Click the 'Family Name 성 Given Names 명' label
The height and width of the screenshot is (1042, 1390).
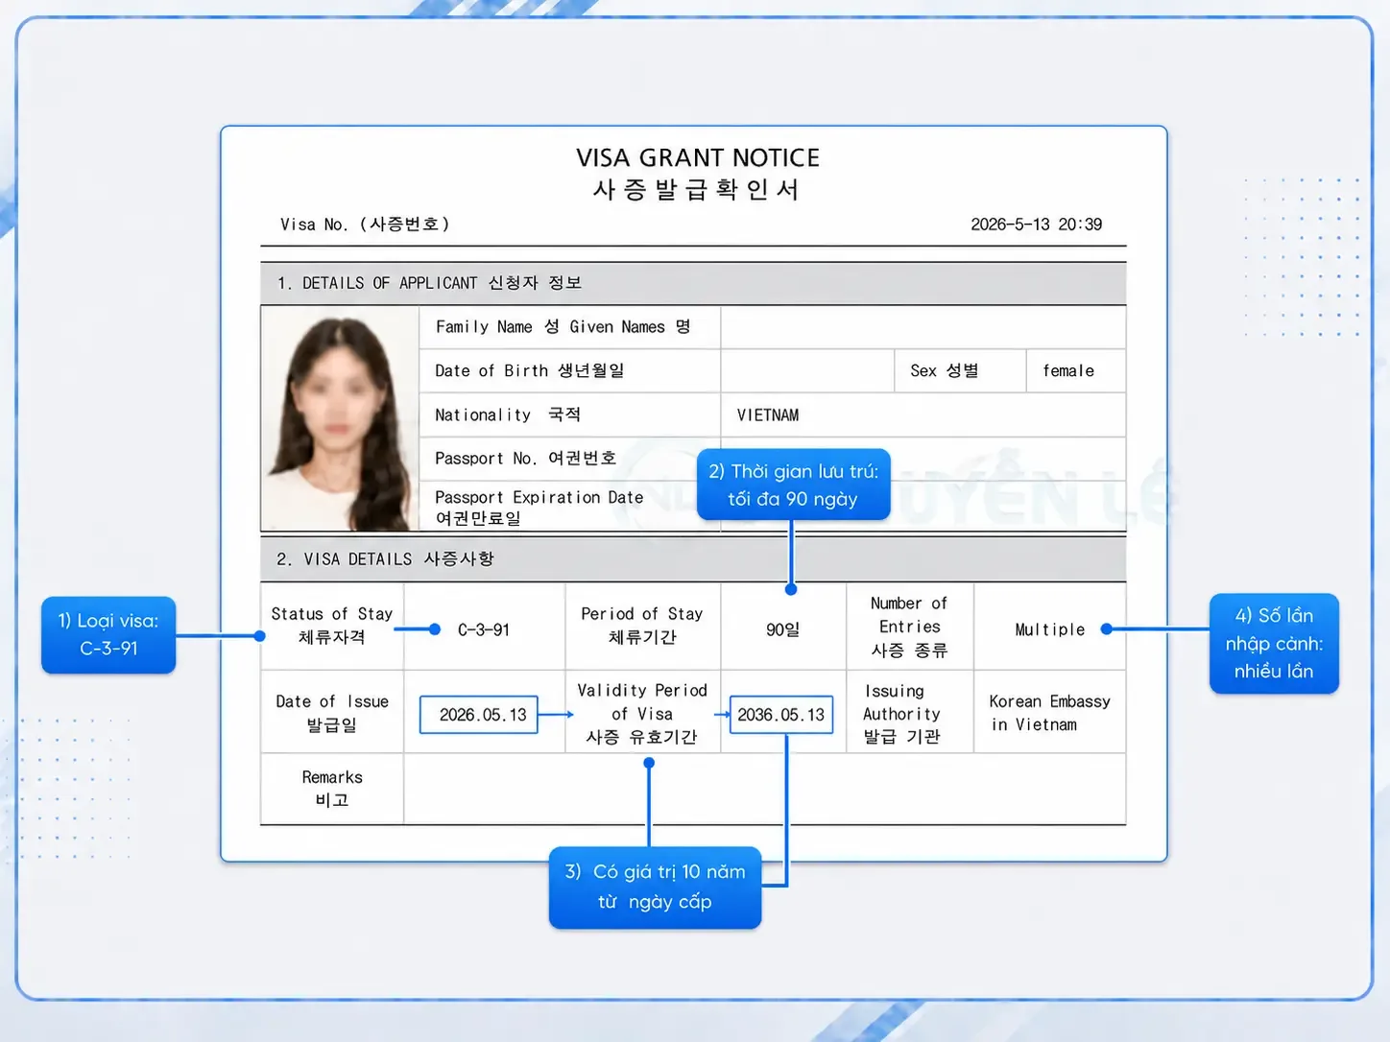pyautogui.click(x=563, y=327)
